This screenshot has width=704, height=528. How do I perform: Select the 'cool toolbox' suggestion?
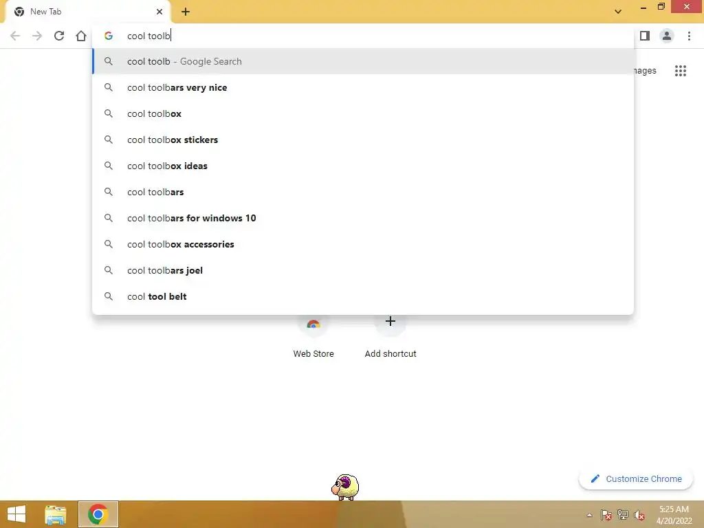pyautogui.click(x=363, y=113)
